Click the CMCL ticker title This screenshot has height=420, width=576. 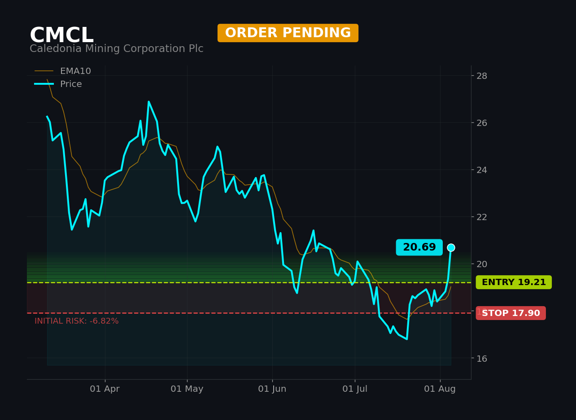61,35
